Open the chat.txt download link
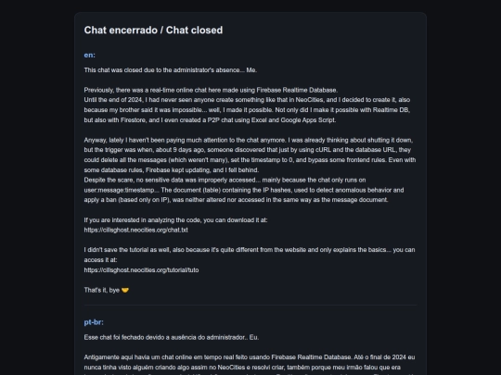The image size is (501, 375). 135,230
